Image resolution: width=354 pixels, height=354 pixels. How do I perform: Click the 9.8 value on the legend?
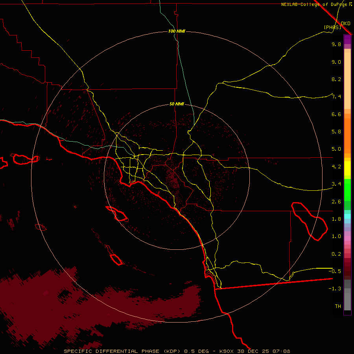tap(336, 44)
